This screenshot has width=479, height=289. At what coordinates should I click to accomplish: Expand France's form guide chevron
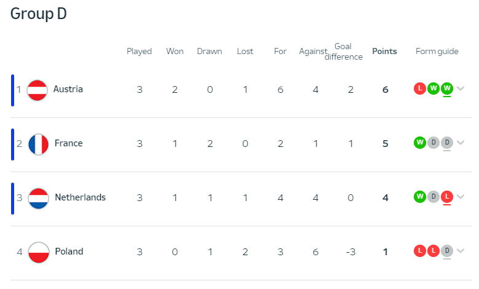pos(461,143)
